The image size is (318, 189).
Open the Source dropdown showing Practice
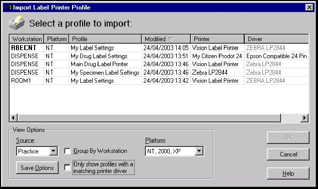pyautogui.click(x=54, y=151)
